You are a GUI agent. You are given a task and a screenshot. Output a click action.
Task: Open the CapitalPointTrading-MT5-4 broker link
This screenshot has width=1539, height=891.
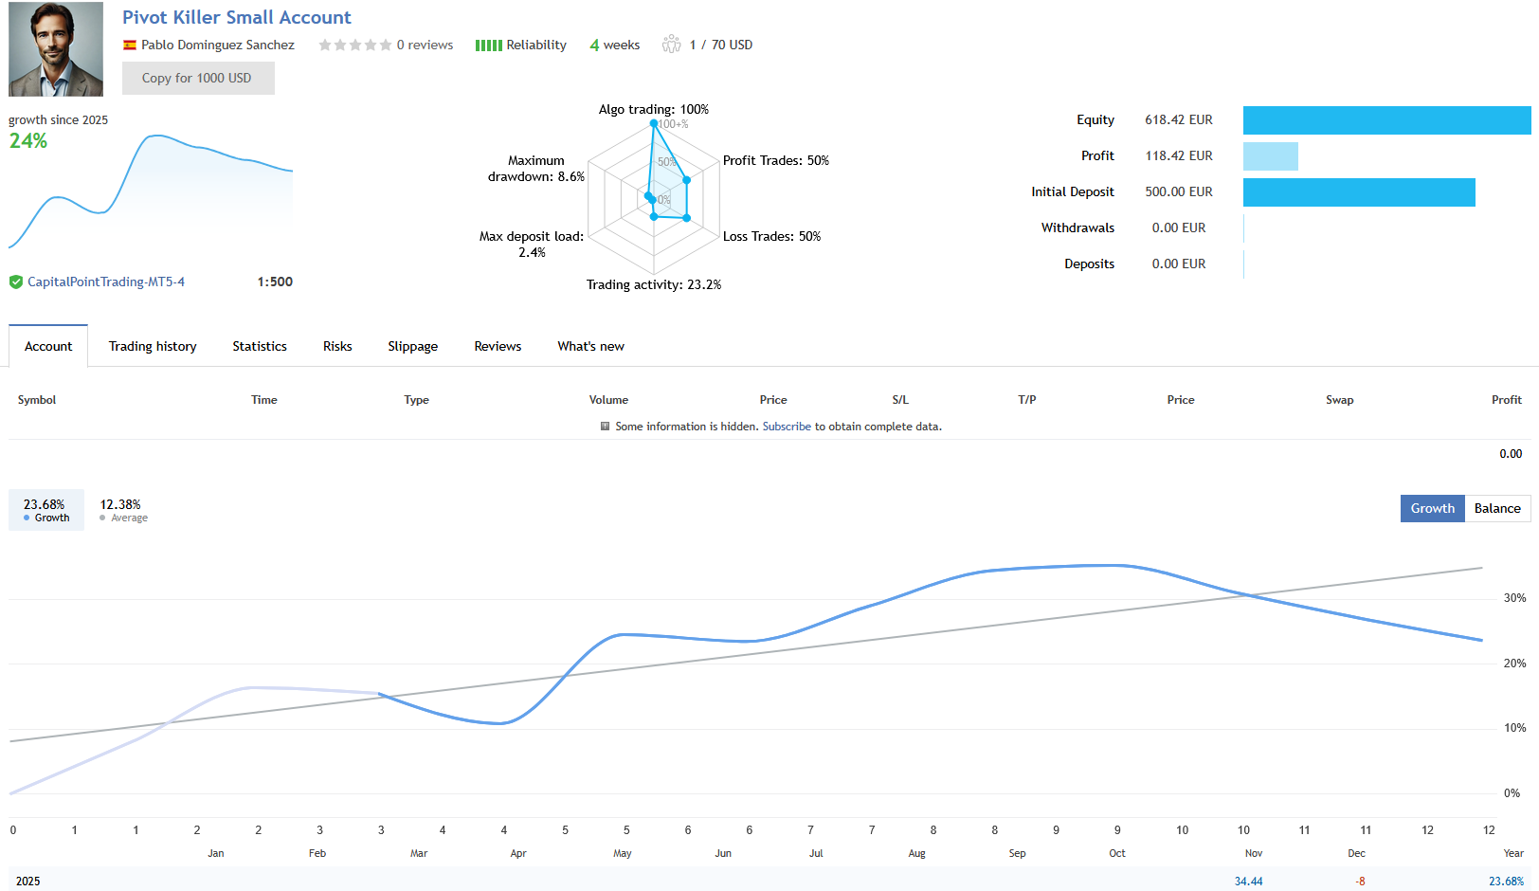[104, 282]
